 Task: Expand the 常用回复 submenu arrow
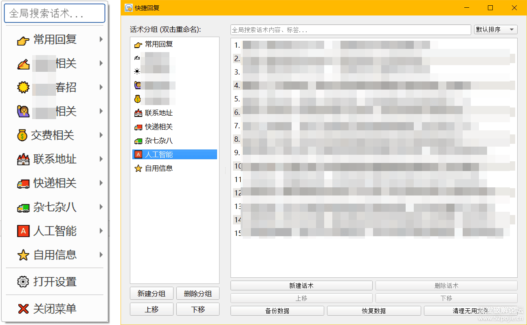pyautogui.click(x=101, y=40)
